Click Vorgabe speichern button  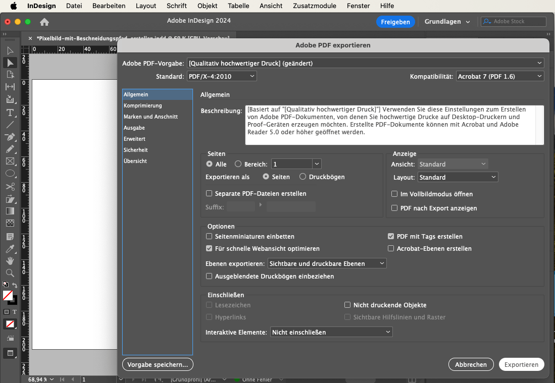click(158, 364)
